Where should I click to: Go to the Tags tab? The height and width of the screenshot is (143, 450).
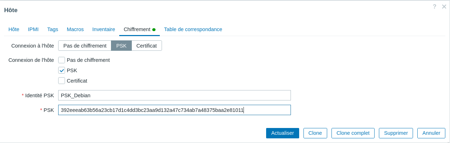(52, 29)
